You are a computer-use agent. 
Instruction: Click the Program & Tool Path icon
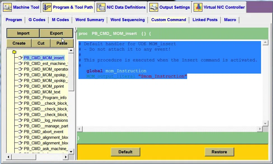47,8
